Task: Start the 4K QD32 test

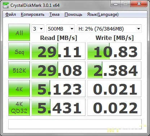Action: click(x=19, y=107)
